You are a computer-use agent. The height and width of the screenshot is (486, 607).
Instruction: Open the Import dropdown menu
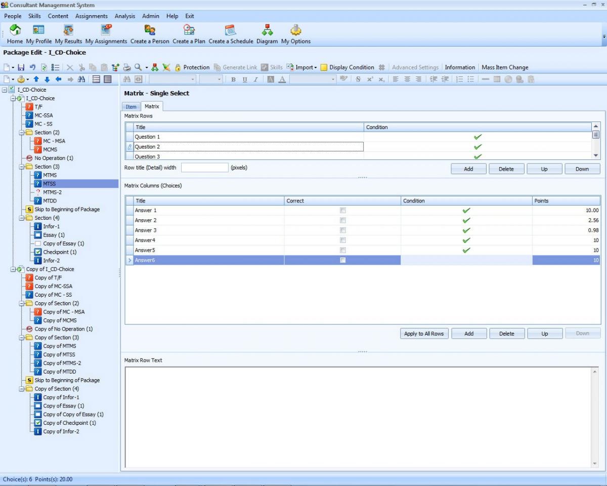[302, 67]
